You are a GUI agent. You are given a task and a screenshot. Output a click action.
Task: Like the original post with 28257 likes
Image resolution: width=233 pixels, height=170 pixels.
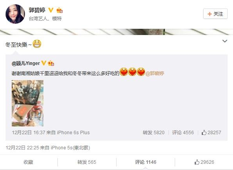click(x=211, y=132)
